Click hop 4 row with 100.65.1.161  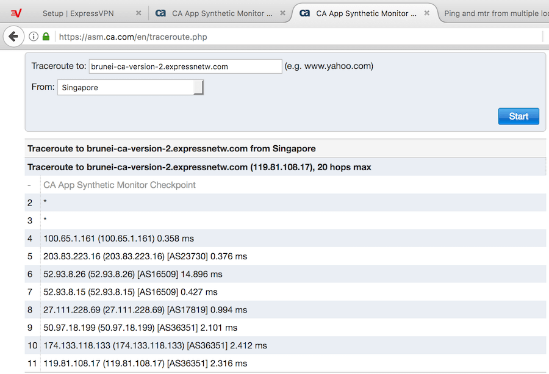tap(285, 239)
